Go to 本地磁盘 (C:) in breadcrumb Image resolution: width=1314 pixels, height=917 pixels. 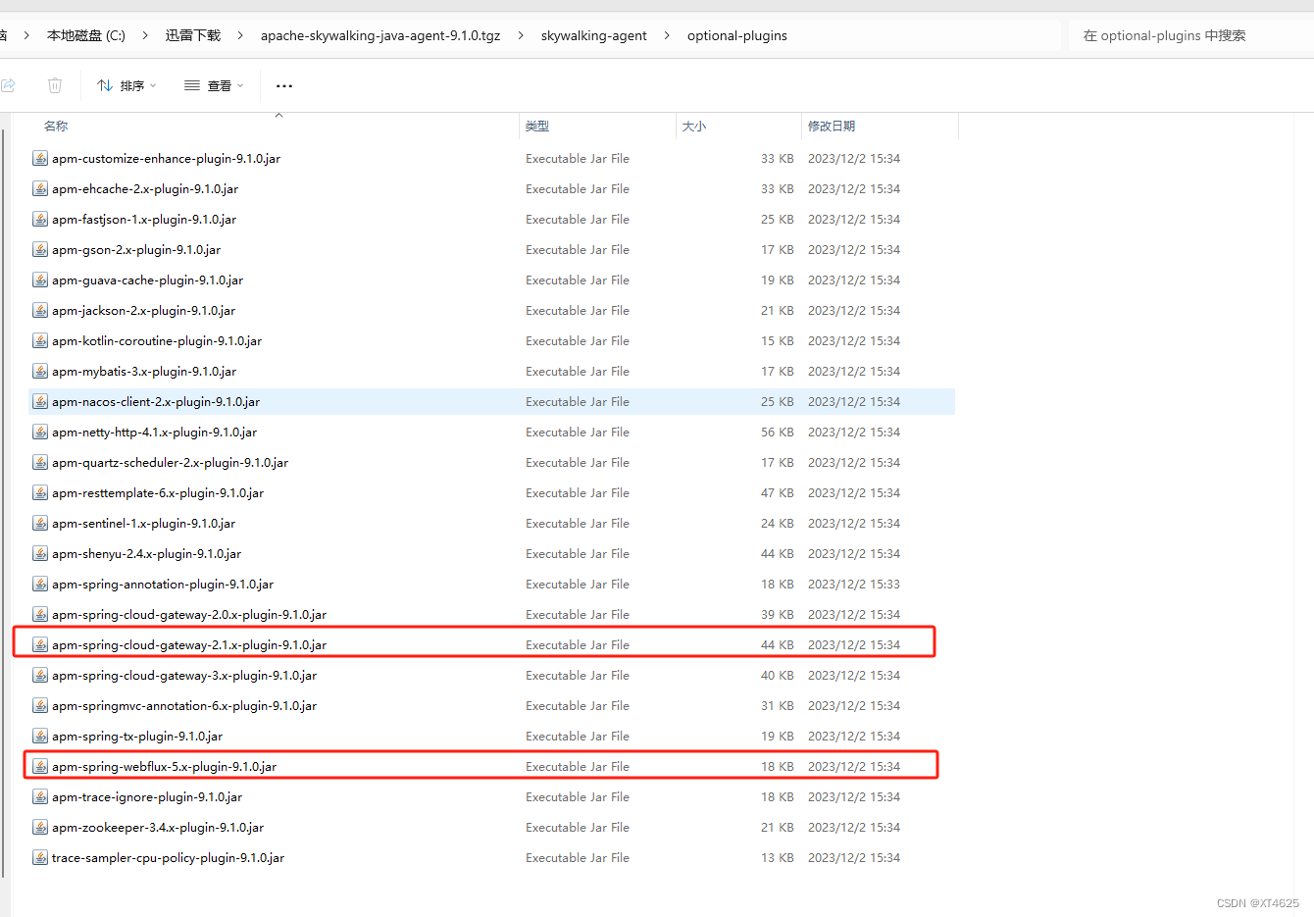pyautogui.click(x=86, y=35)
